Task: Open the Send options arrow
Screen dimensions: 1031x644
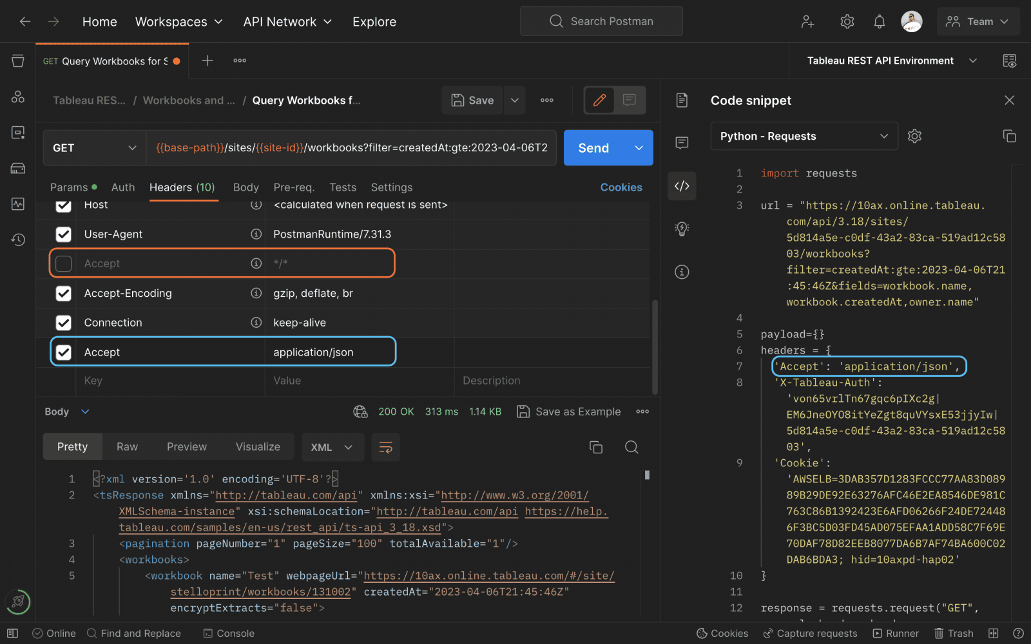Action: [639, 147]
